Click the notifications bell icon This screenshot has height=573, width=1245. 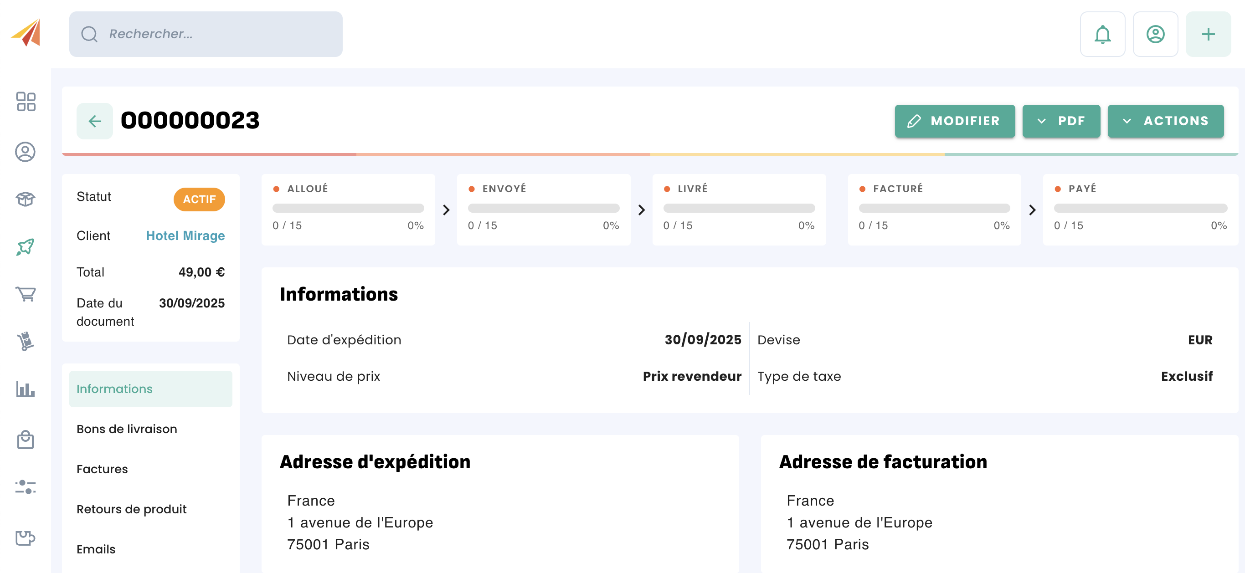point(1102,34)
